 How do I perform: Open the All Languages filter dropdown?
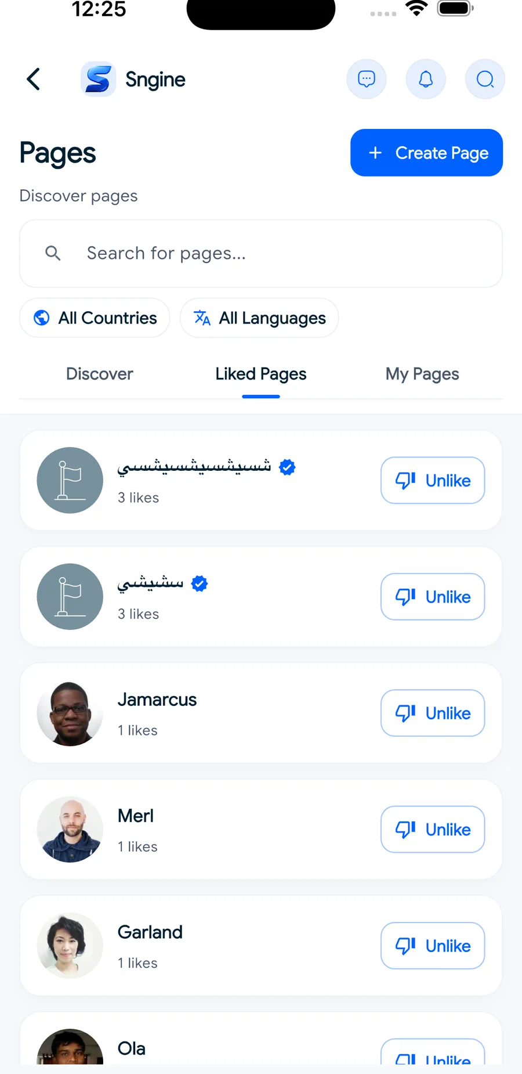coord(259,318)
